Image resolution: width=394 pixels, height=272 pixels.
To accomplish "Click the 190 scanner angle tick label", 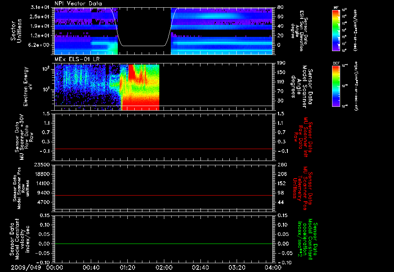I will (281, 63).
